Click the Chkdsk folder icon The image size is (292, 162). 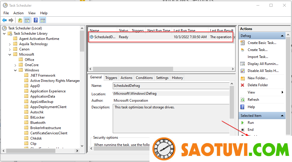point(26,138)
